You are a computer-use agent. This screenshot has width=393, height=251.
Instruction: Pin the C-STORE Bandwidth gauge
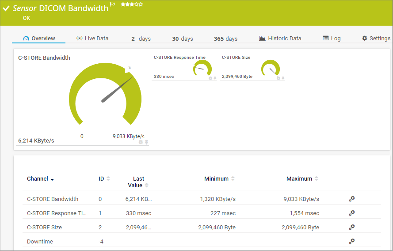(x=146, y=142)
